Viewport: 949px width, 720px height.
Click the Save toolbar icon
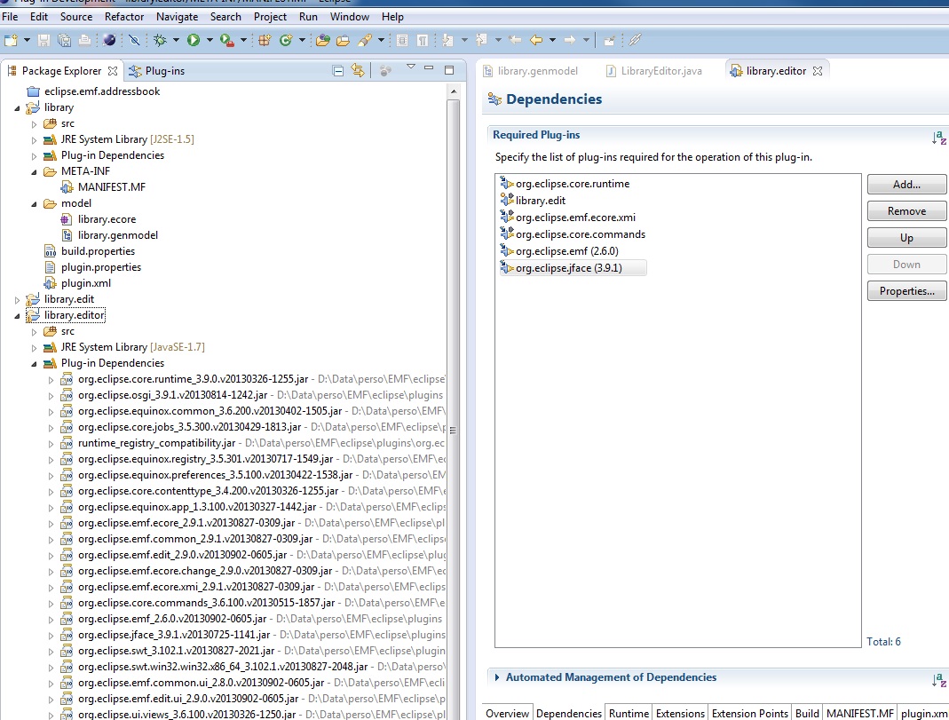[x=43, y=41]
